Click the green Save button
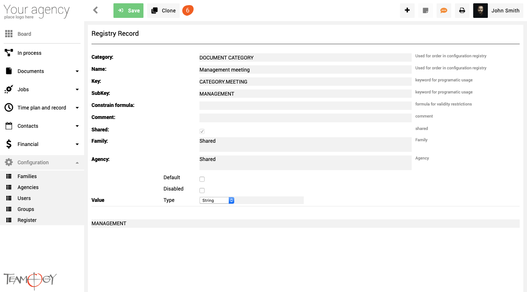Viewport: 527px width, 292px height. click(128, 11)
